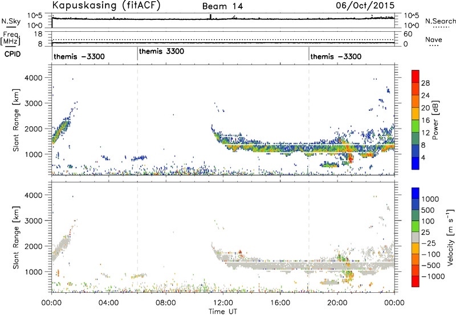
Task: Click the gray scatter band at 16:00 in the velocity panel
Action: 280,266
